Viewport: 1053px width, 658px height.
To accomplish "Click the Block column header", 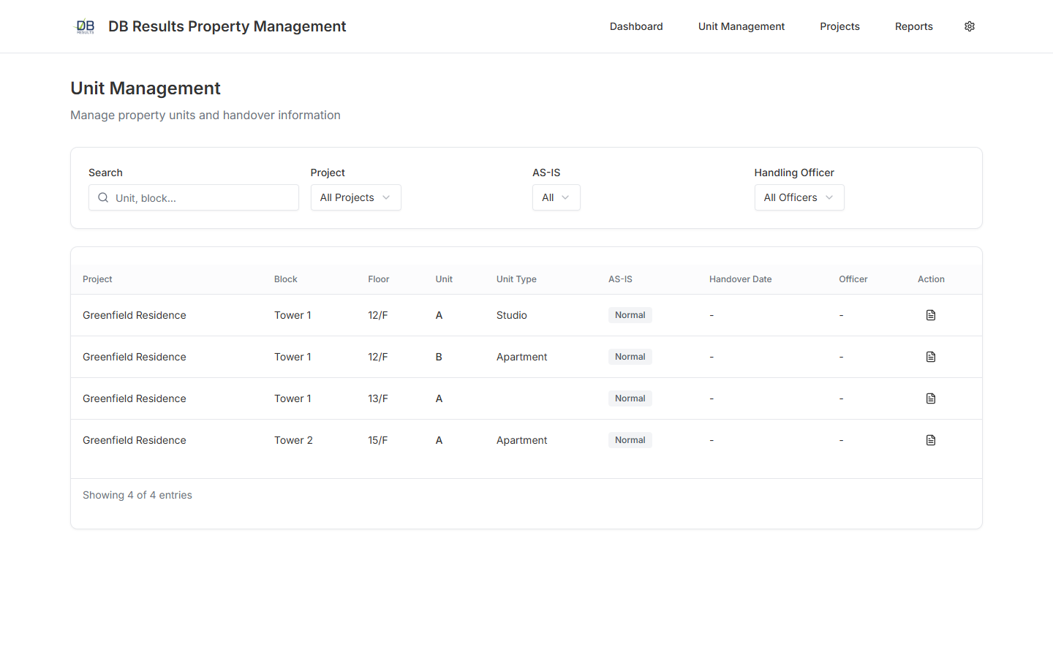I will pos(286,279).
